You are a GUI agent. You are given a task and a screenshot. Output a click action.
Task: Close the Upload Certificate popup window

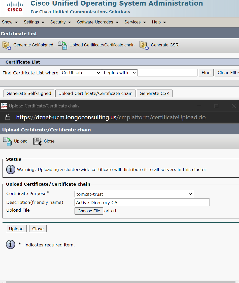pyautogui.click(x=234, y=106)
